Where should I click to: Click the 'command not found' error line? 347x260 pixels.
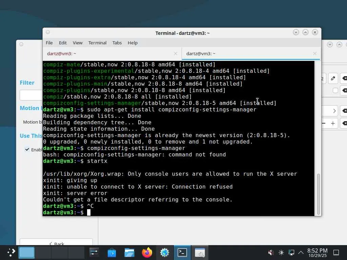pyautogui.click(x=135, y=154)
